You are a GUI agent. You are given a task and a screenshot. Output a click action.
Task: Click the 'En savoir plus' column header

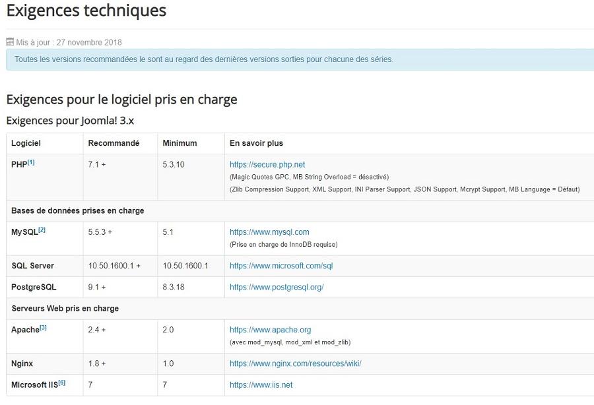(x=256, y=143)
